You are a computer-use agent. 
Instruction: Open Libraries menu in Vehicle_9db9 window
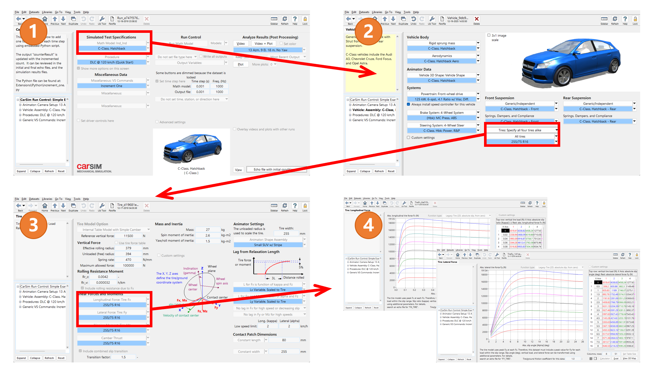coord(377,12)
